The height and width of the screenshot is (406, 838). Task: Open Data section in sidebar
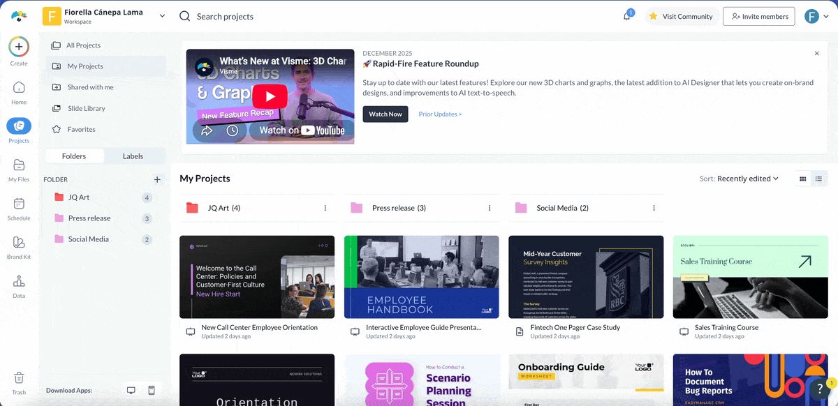click(x=19, y=285)
